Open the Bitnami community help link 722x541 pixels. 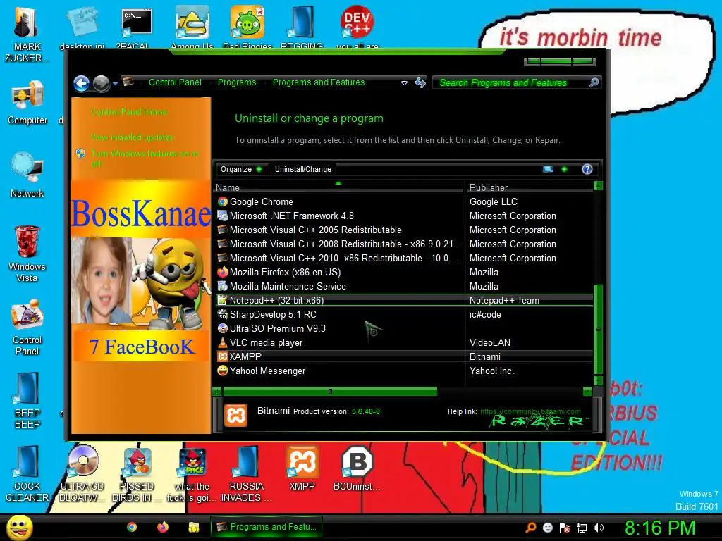pos(530,411)
